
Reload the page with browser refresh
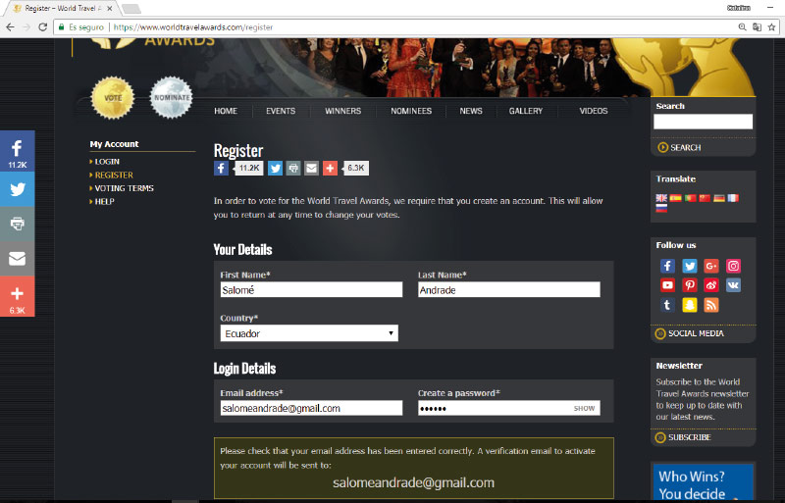[43, 27]
